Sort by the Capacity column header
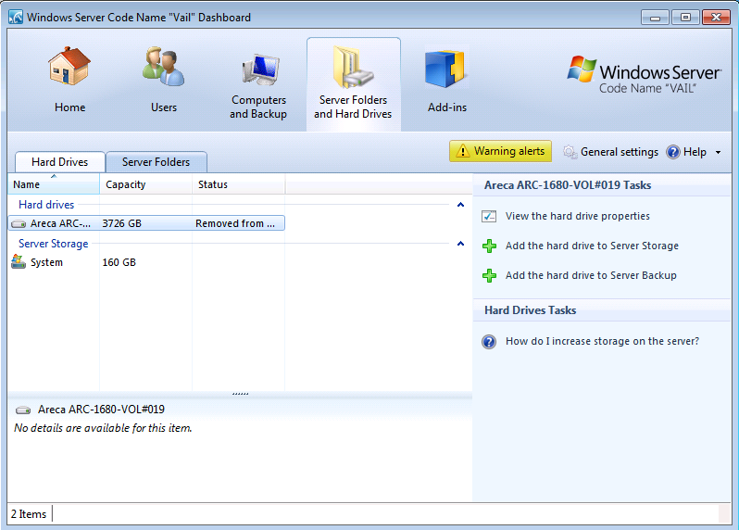This screenshot has height=530, width=739. pos(126,185)
